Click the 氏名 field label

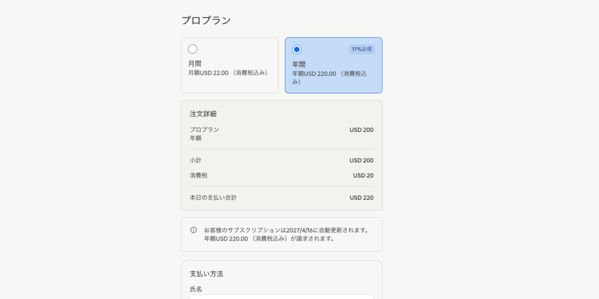[x=196, y=289]
